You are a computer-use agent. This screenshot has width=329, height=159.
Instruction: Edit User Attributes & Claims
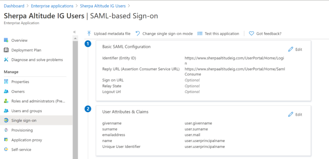point(295,114)
